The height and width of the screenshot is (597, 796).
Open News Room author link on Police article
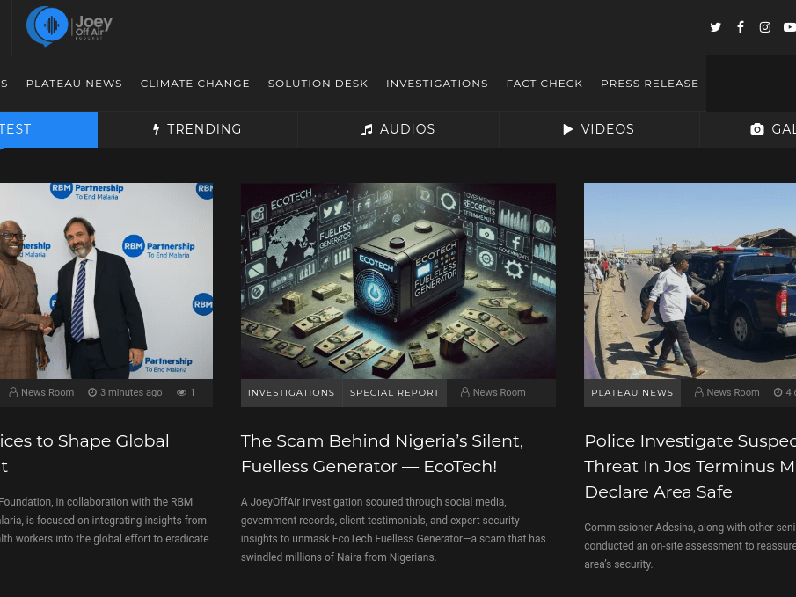(x=733, y=392)
